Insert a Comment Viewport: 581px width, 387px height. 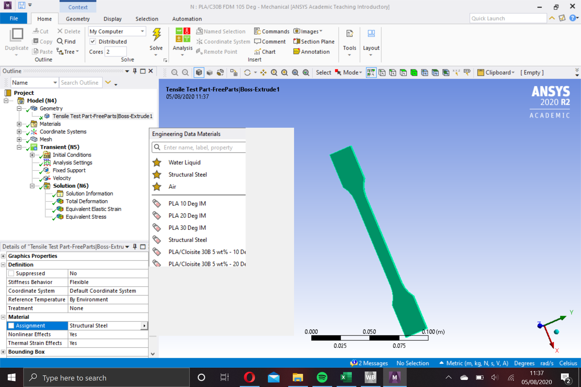(x=270, y=41)
